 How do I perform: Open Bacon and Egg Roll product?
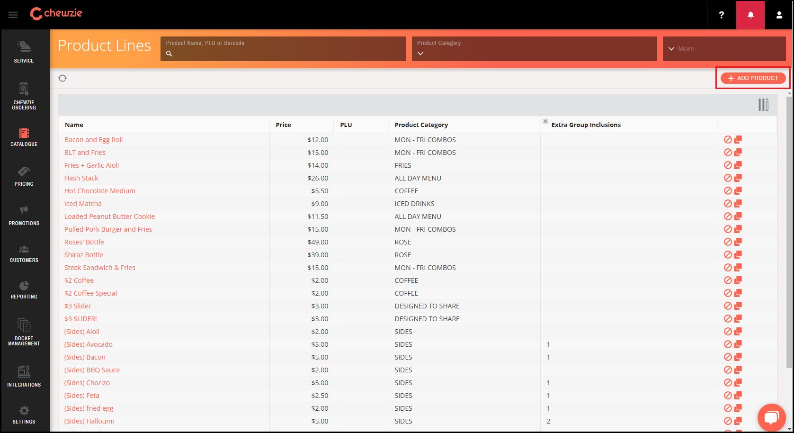[93, 140]
